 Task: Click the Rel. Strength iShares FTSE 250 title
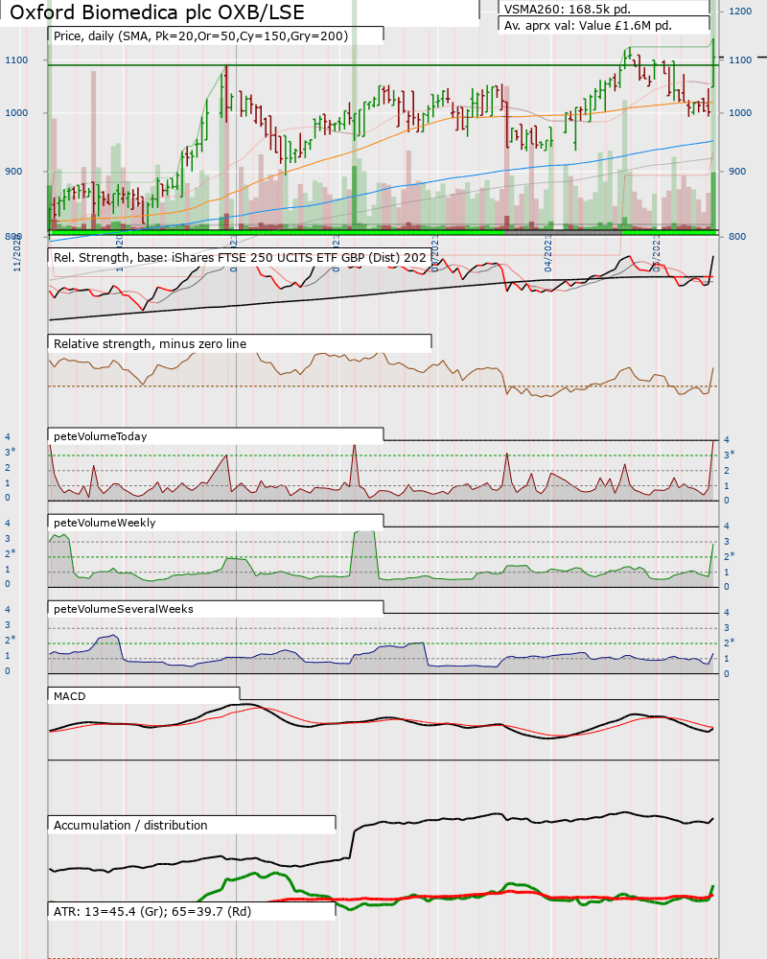(240, 257)
